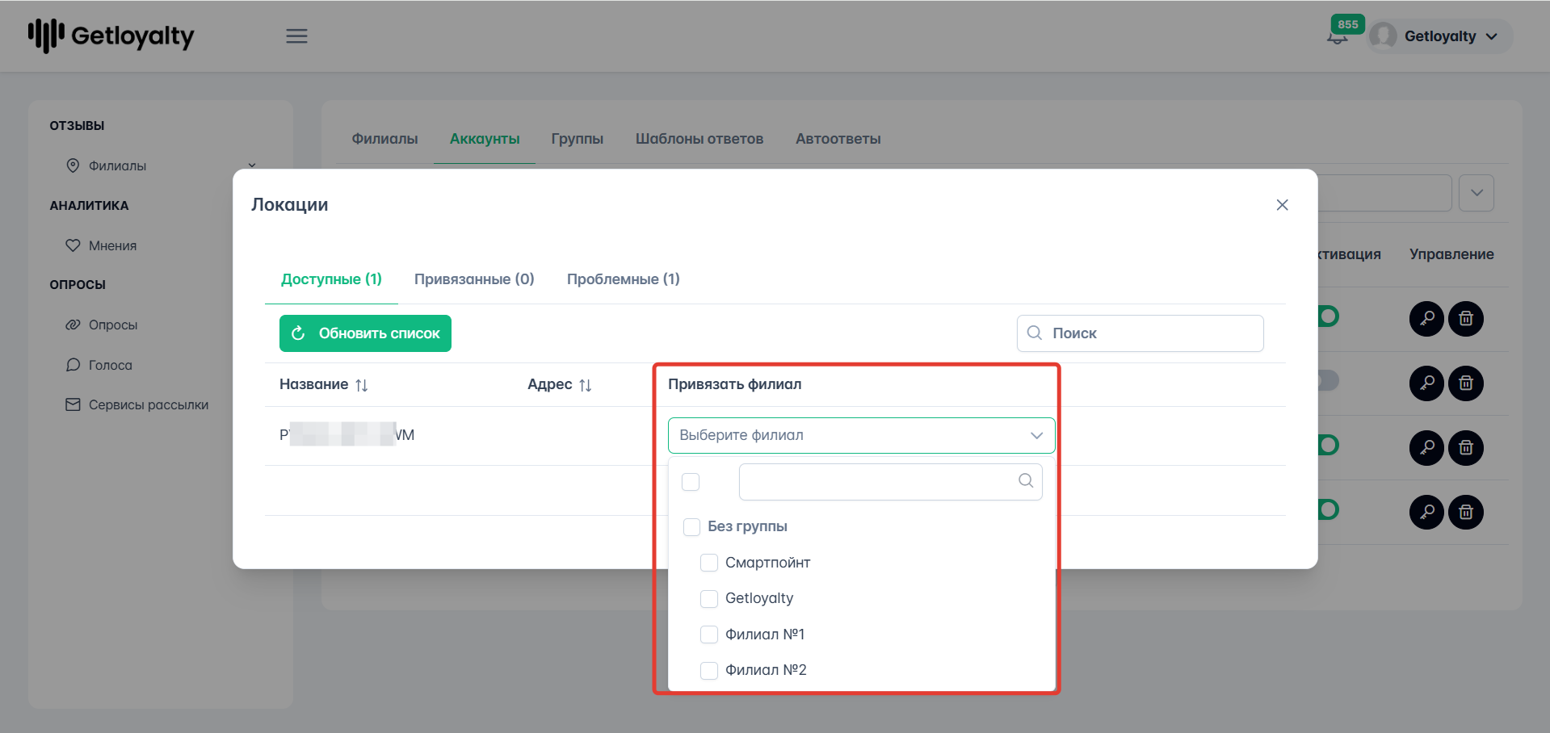
Task: Switch to the Привязанные (0) tab
Action: click(474, 279)
